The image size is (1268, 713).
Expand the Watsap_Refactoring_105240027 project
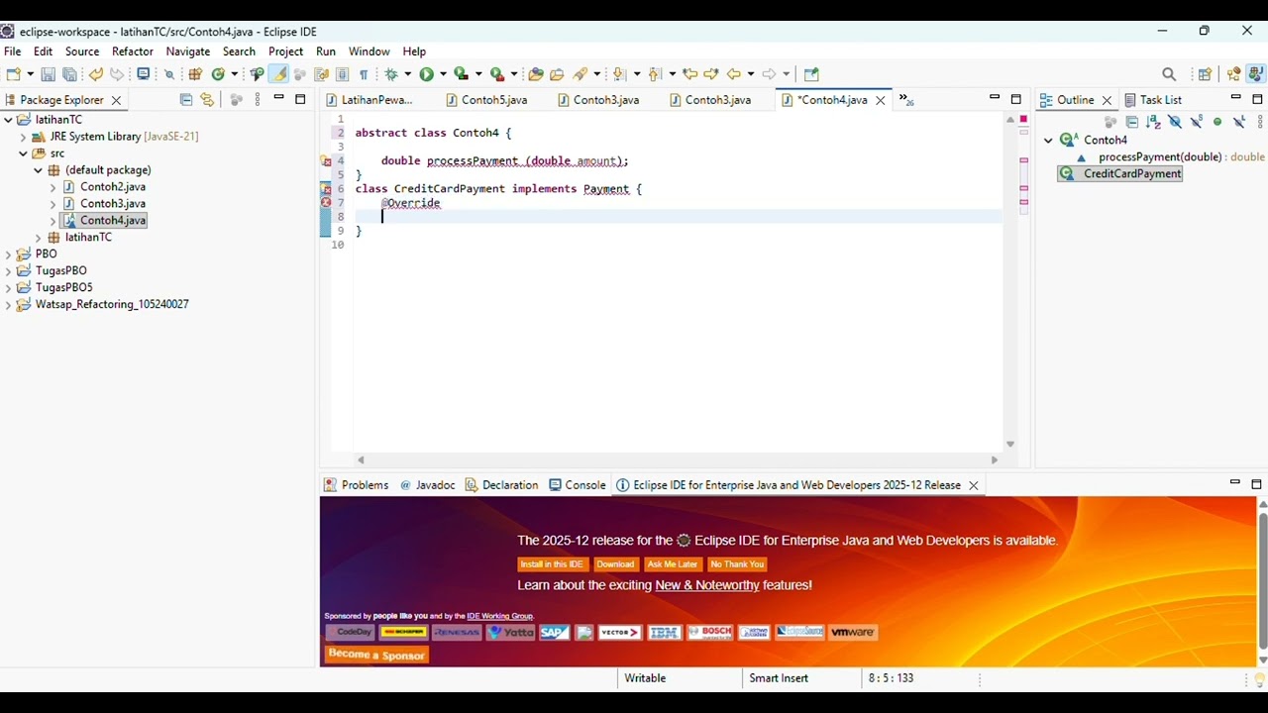(x=8, y=304)
